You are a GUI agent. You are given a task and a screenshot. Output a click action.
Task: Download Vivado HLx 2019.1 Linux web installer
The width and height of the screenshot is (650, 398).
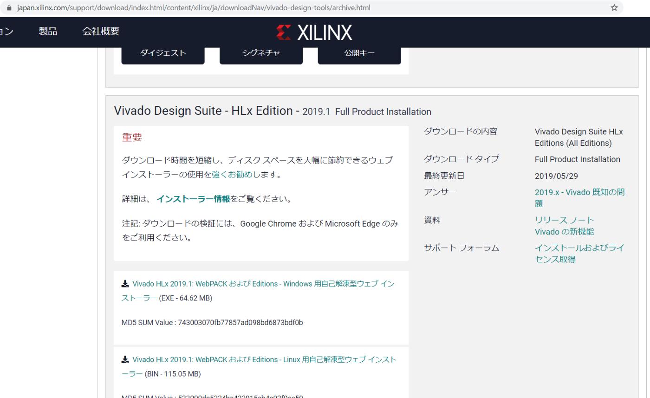pos(259,366)
